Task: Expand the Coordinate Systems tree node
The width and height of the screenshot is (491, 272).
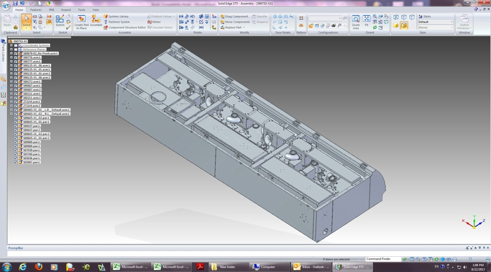Action: click(x=11, y=45)
